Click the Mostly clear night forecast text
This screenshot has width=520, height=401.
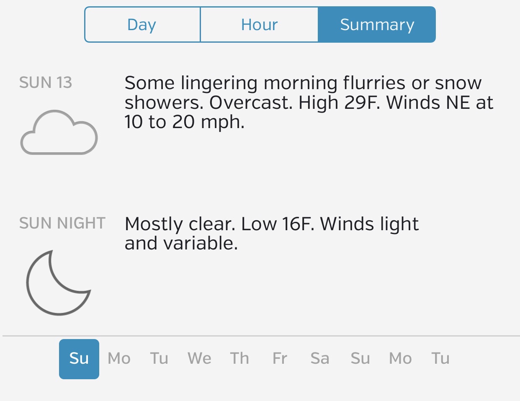271,234
